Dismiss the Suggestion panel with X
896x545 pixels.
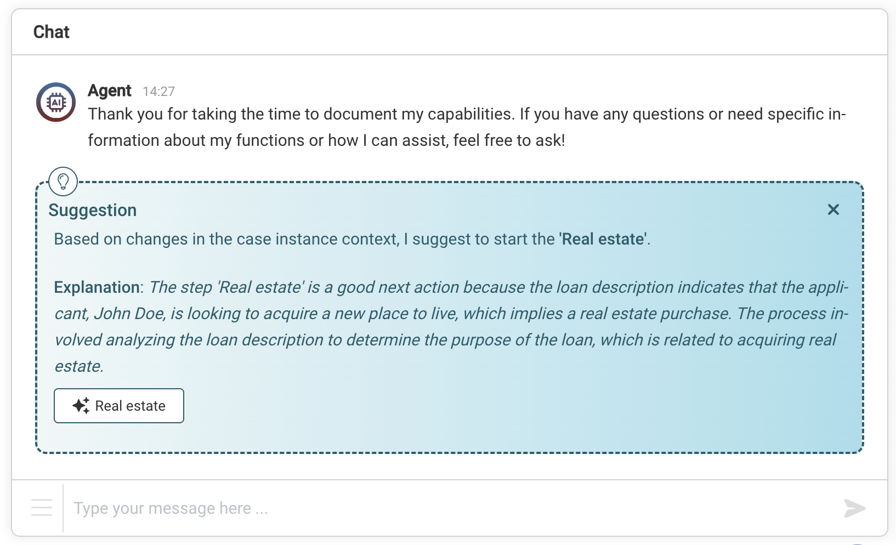[x=833, y=209]
